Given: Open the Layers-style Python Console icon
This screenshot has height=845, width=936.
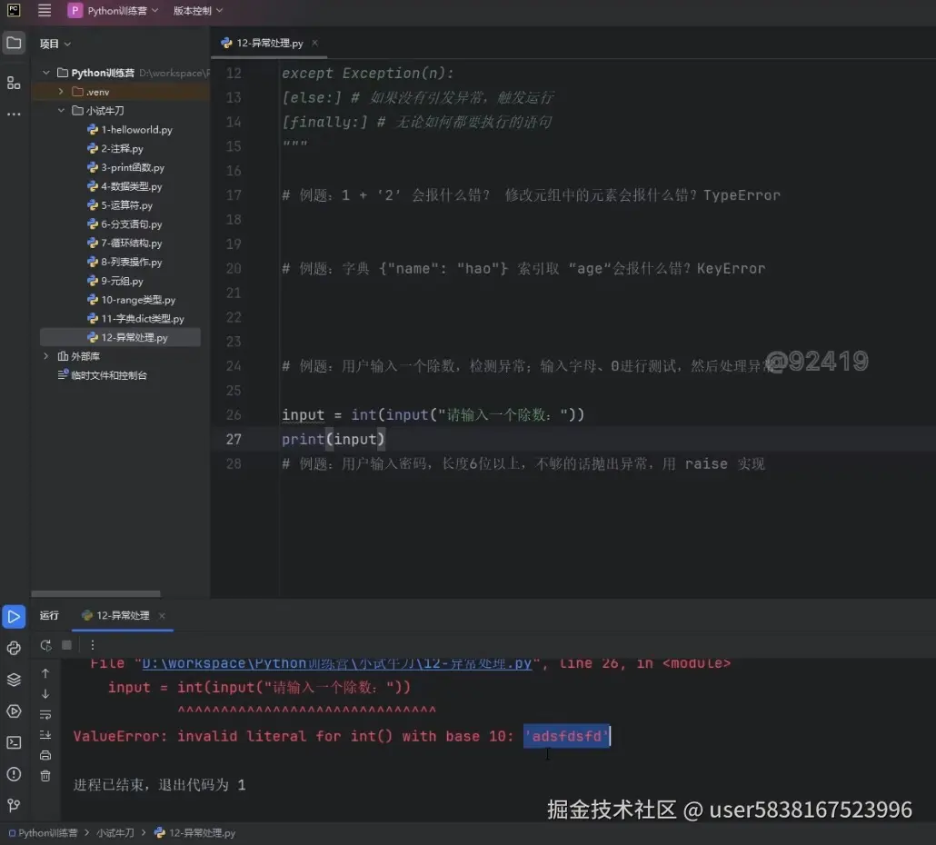Looking at the screenshot, I should [x=14, y=679].
